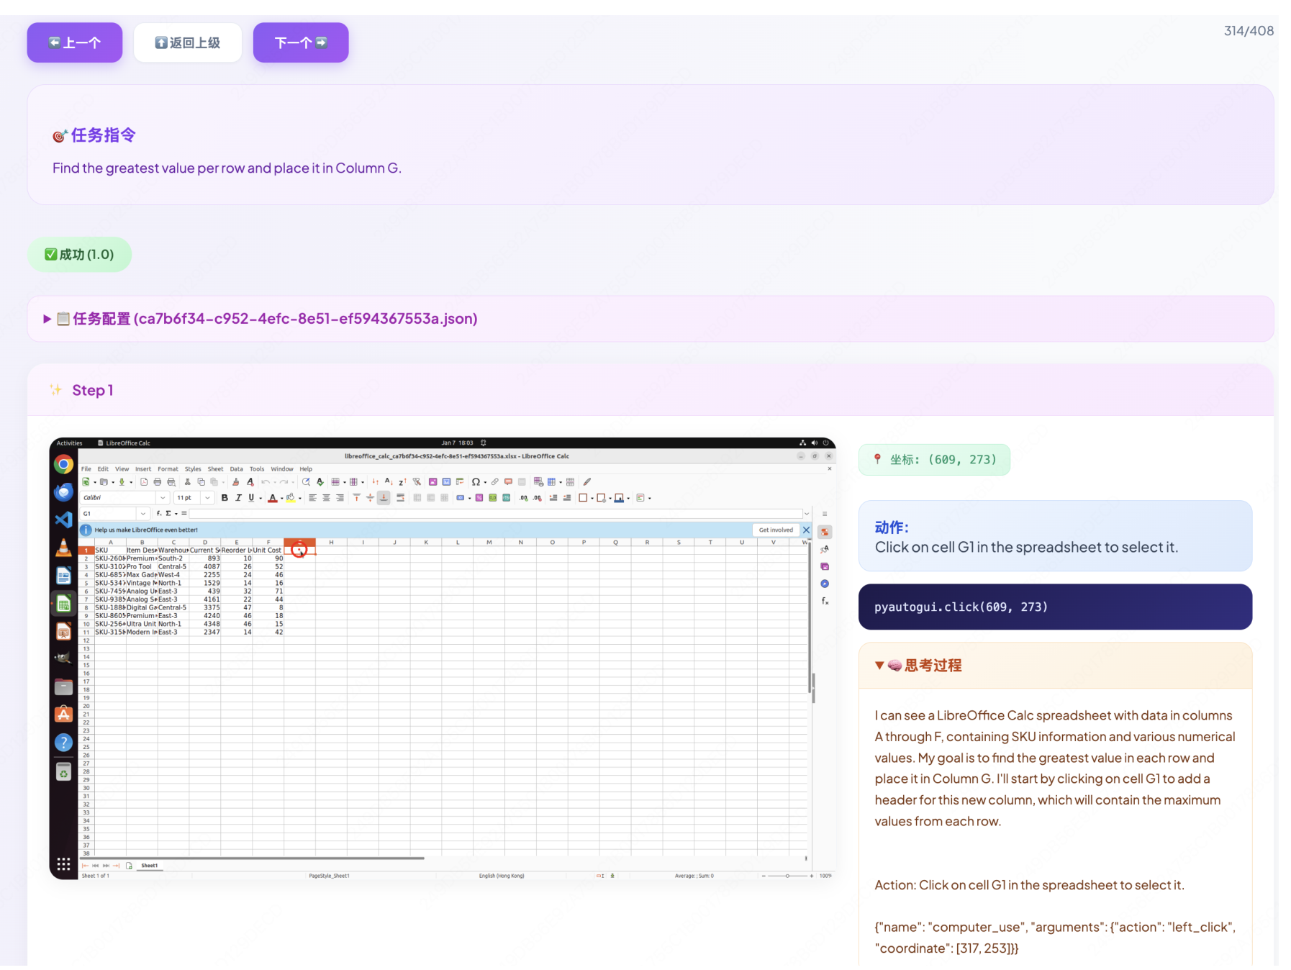Click the 返回上级 button
This screenshot has height=970, width=1291.
(x=188, y=42)
